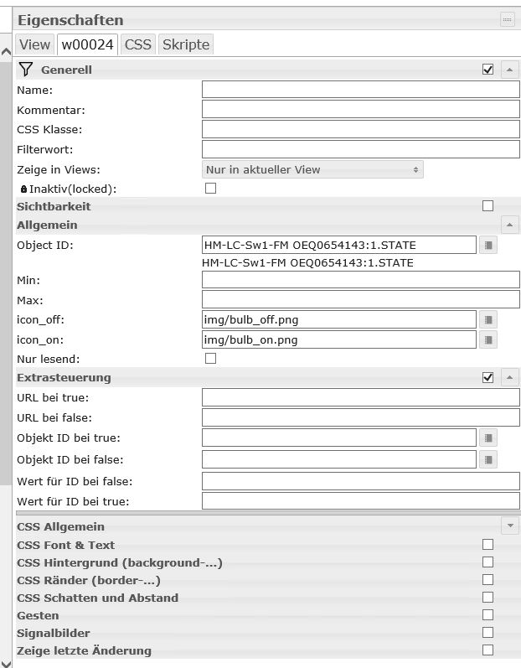
Task: Click the Objekt ID bei false input field
Action: (x=339, y=459)
